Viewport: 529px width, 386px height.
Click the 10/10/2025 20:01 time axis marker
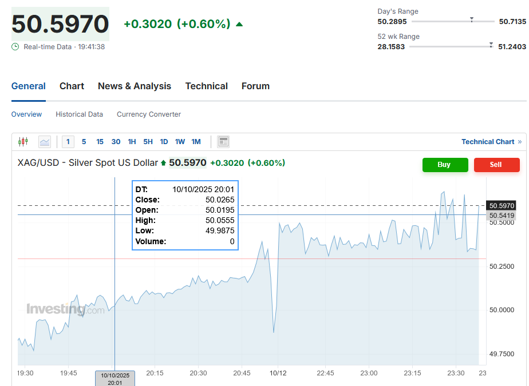[x=115, y=379]
